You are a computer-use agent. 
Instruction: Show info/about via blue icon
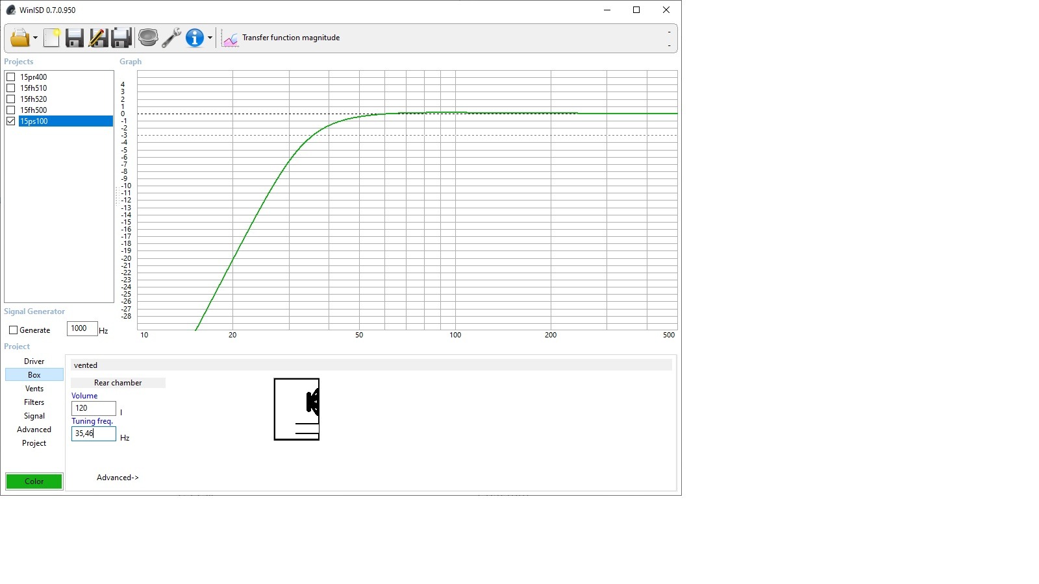point(195,38)
